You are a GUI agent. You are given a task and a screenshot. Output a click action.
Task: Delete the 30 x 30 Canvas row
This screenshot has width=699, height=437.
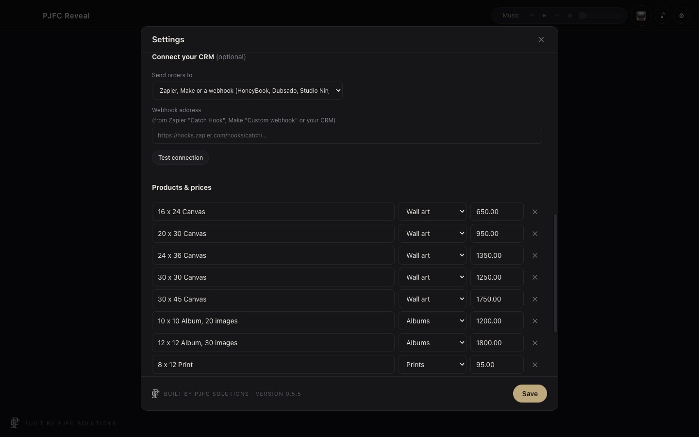coord(535,277)
